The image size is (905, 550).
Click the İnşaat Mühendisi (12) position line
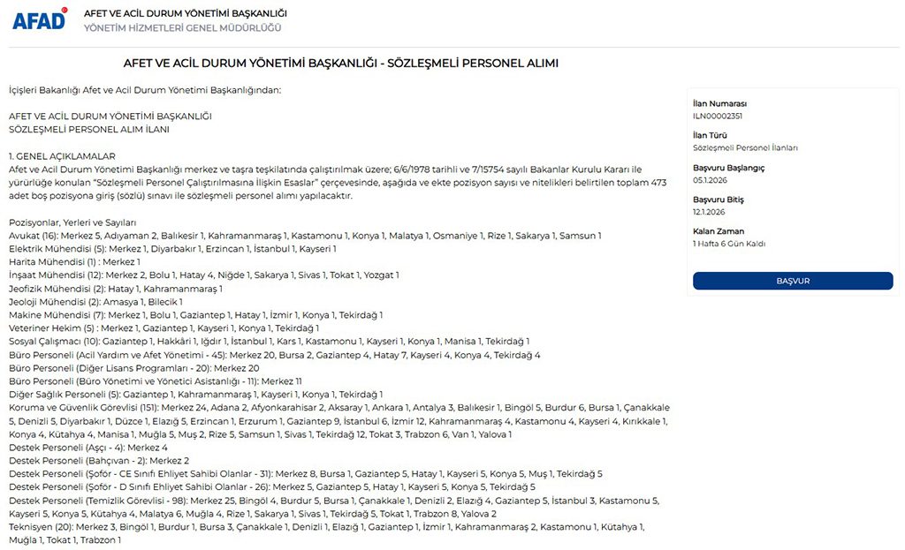203,275
